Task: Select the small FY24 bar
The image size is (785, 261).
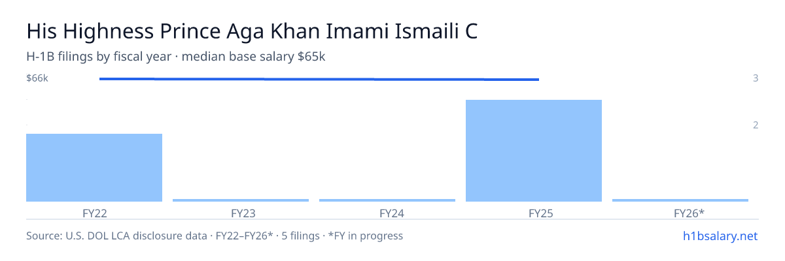Action: pyautogui.click(x=387, y=200)
